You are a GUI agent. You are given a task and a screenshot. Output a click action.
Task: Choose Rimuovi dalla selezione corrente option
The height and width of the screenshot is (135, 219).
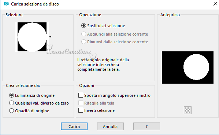(x=83, y=42)
